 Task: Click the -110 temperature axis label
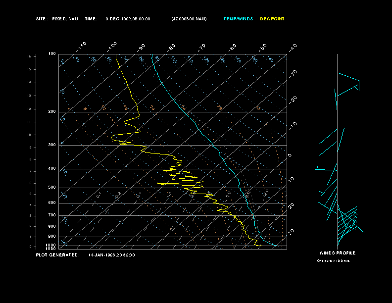[82, 46]
